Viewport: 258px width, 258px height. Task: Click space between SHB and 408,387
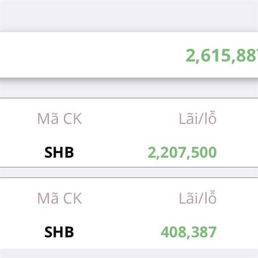pos(117,232)
